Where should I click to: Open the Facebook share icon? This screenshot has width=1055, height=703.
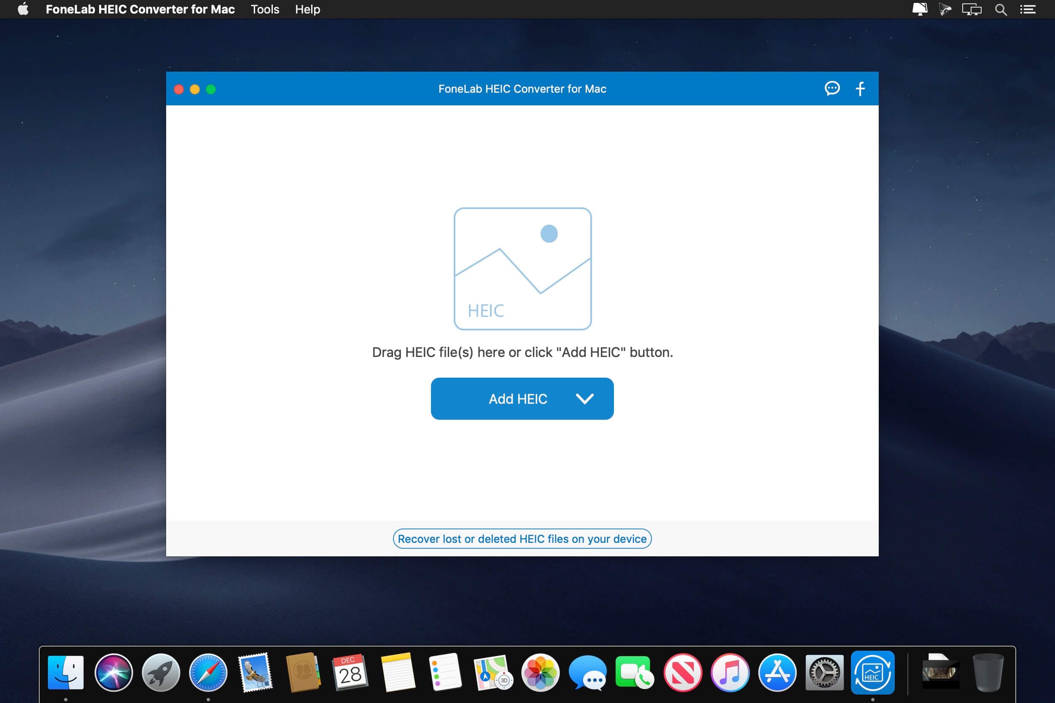click(x=860, y=89)
